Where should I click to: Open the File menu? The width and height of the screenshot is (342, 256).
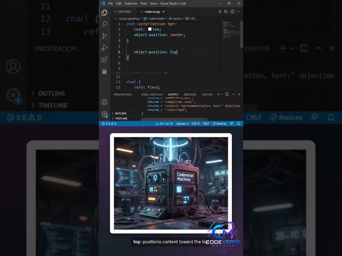point(111,4)
